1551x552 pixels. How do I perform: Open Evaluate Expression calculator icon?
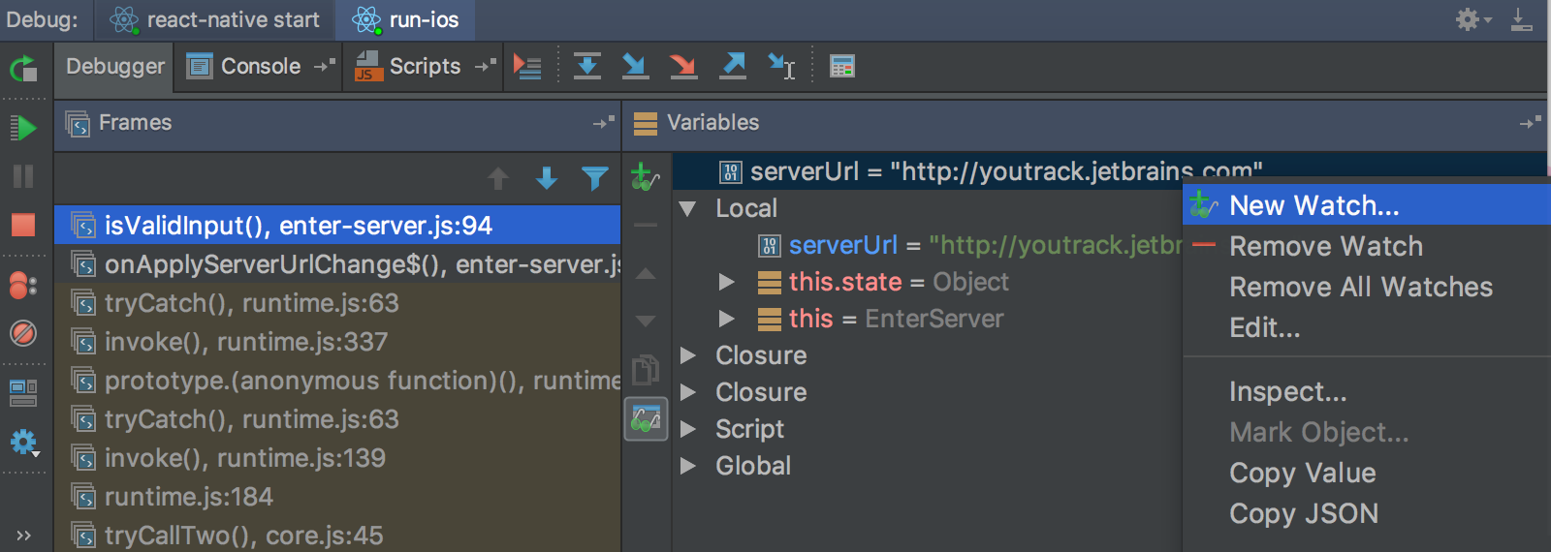tap(841, 66)
